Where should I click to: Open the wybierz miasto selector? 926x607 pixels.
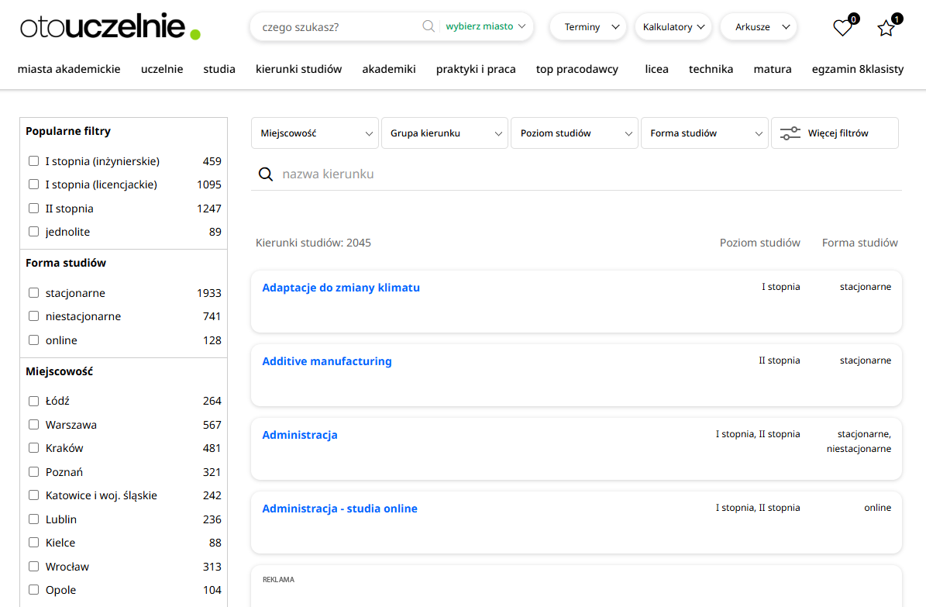coord(486,26)
